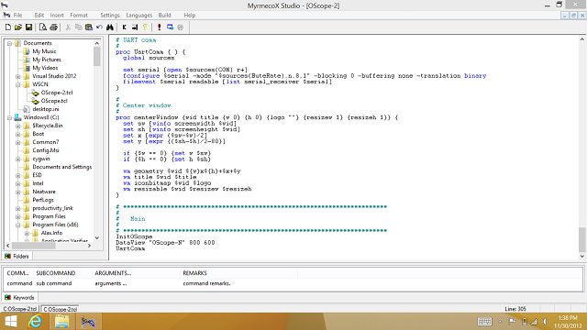Image resolution: width=587 pixels, height=330 pixels.
Task: Click the Open file folder icon
Action: (18, 27)
